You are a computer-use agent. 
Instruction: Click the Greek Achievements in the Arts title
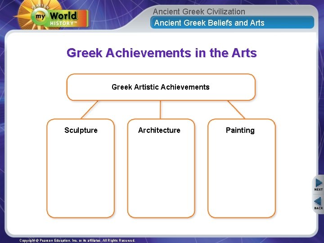point(162,53)
